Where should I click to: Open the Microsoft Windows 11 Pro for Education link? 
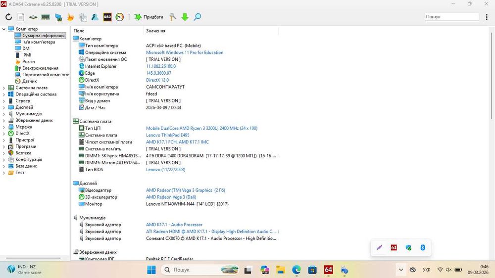click(x=185, y=52)
